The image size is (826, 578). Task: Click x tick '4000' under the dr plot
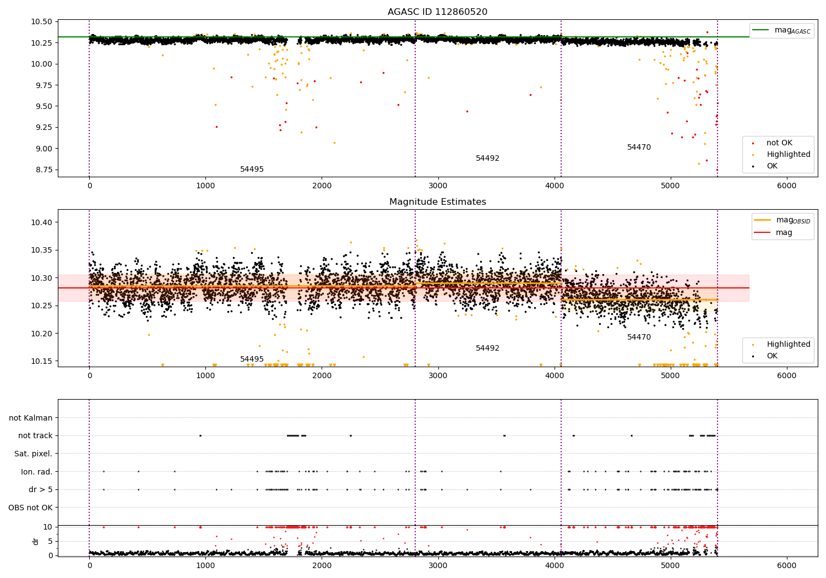(554, 566)
